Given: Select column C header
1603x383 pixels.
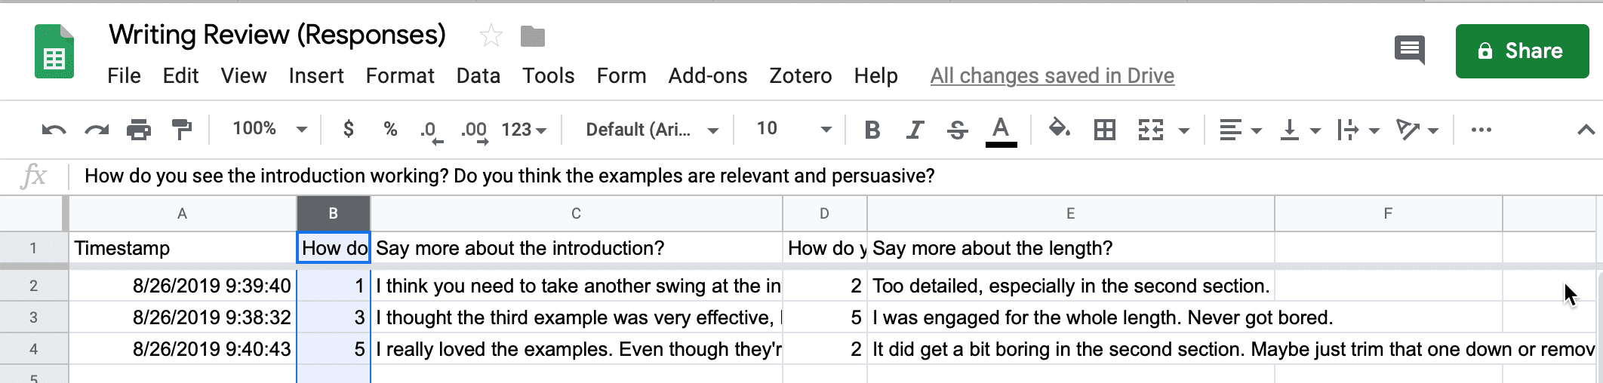Looking at the screenshot, I should 576,213.
